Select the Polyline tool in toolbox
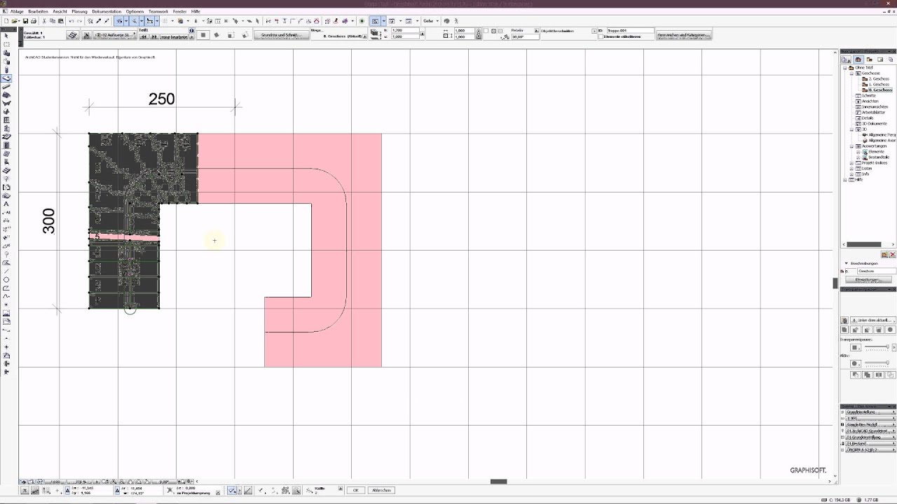The height and width of the screenshot is (504, 897). pyautogui.click(x=6, y=288)
